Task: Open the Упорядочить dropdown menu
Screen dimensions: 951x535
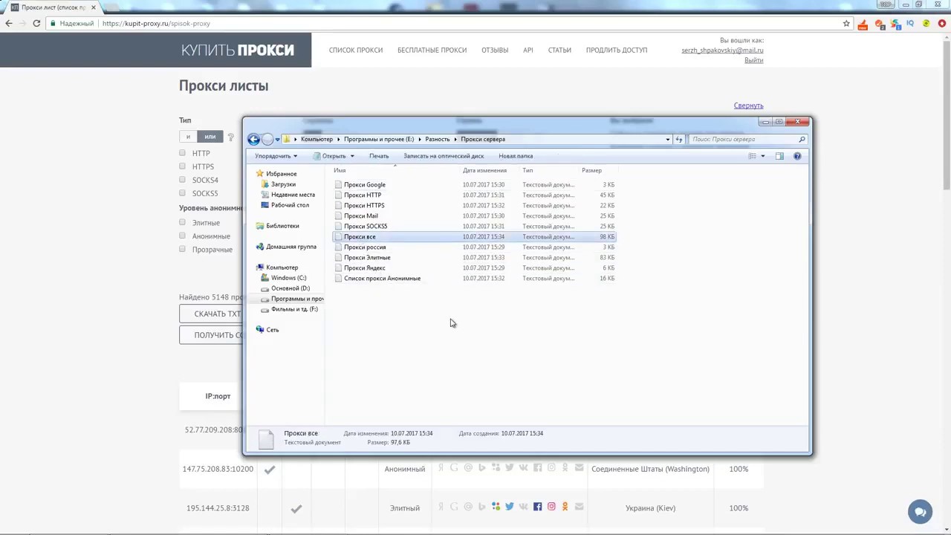Action: tap(276, 156)
